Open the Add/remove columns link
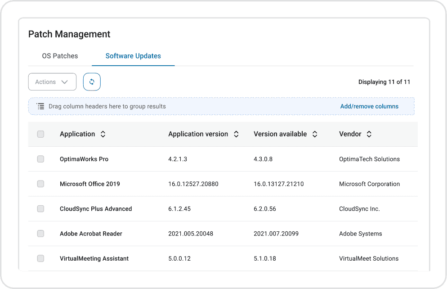Screen dimensions: 447x289 tap(369, 106)
